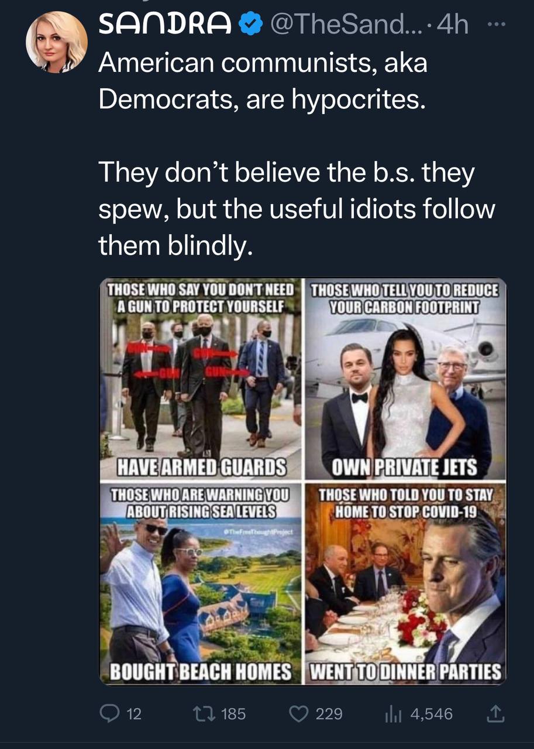Screen dimensions: 534x749
Task: Open the tweet text starting "American communists"
Action: pyautogui.click(x=263, y=81)
